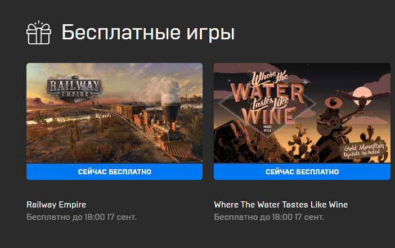395x248 pixels.
Task: Click the wooden freight cars behind locomotive
Action: (127, 112)
